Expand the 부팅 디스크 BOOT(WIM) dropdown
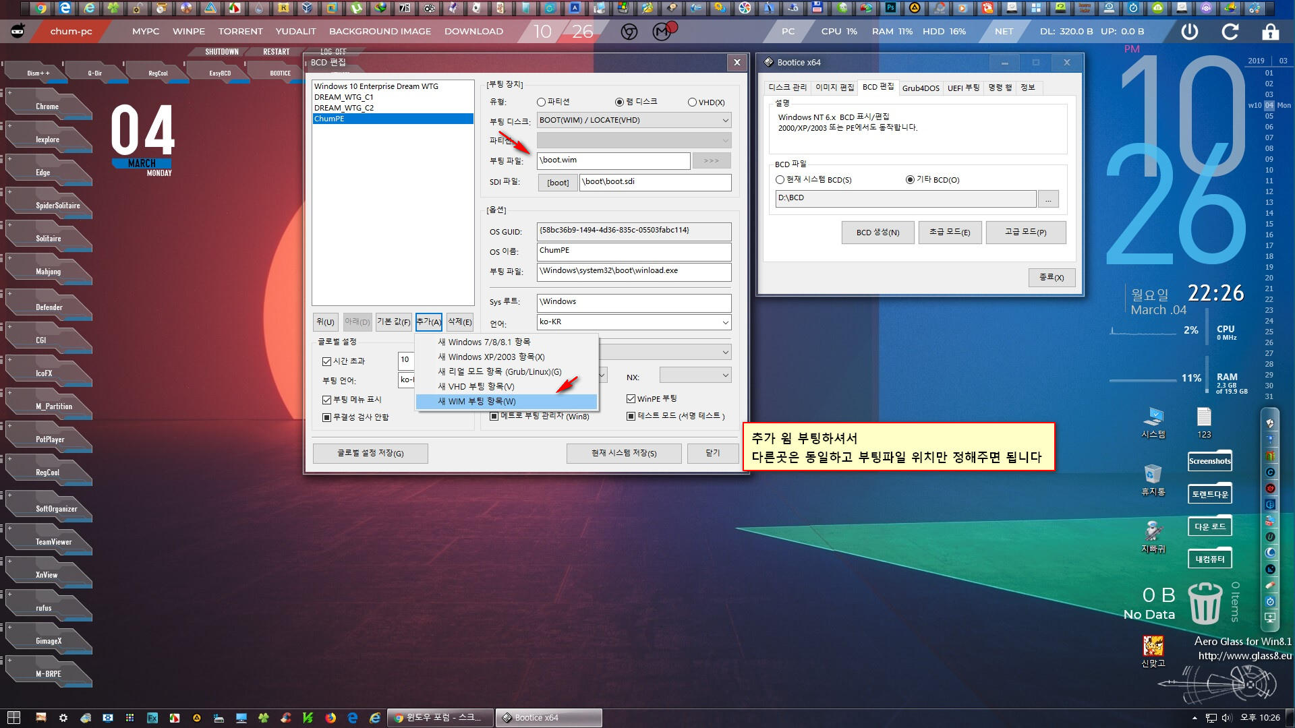This screenshot has height=728, width=1295. (x=634, y=121)
